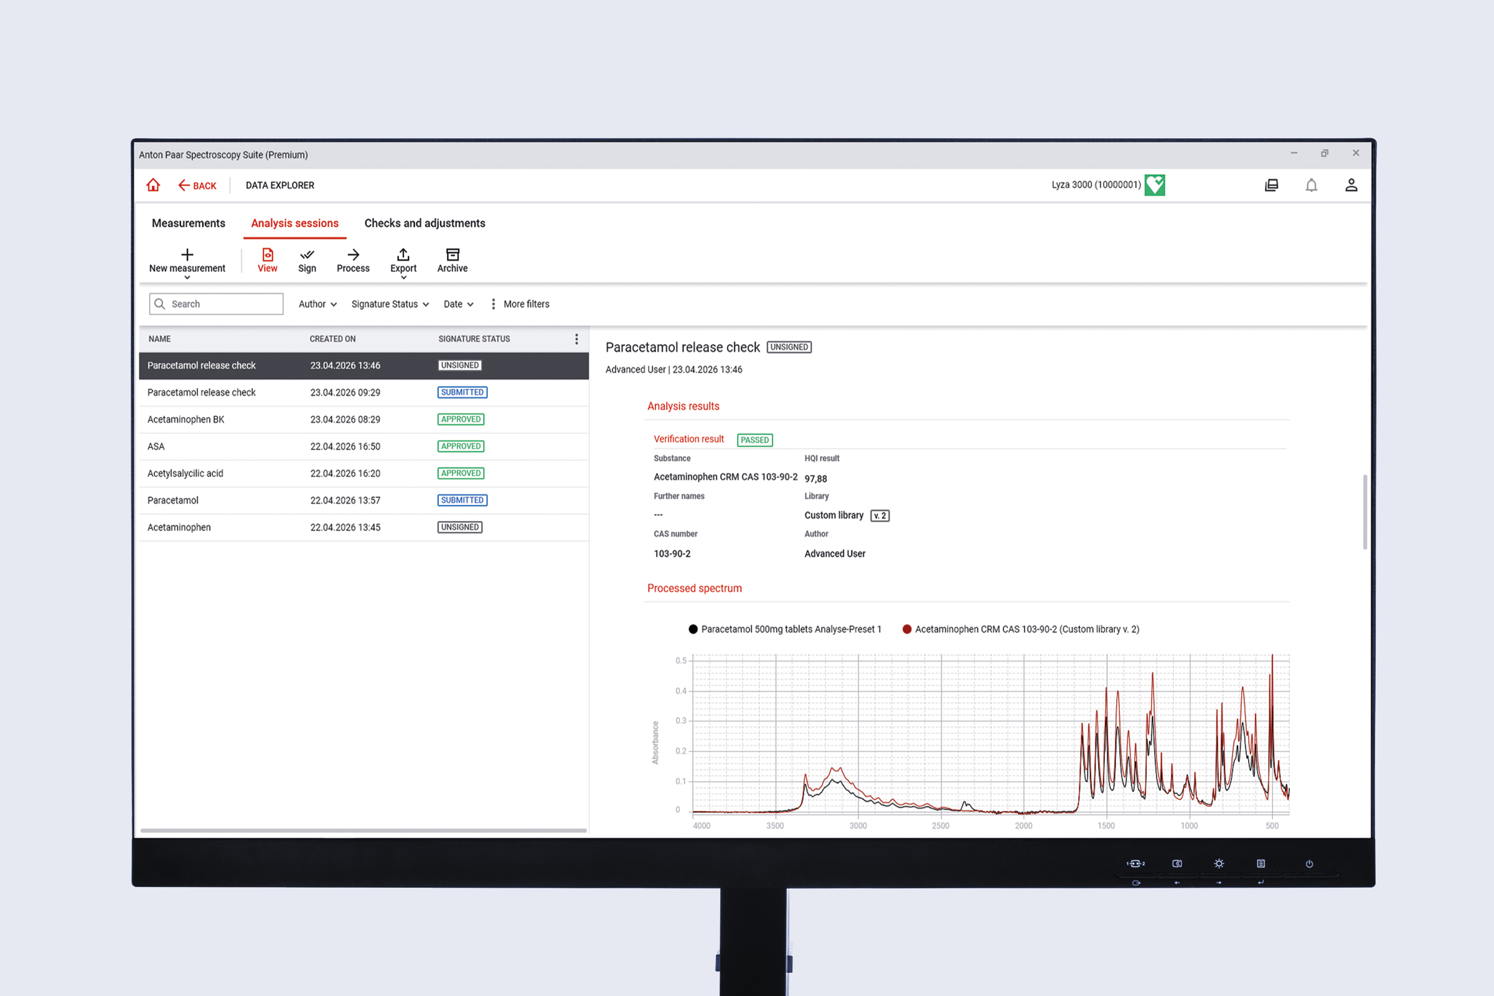Open More filters menu
The height and width of the screenshot is (996, 1494).
coord(520,304)
